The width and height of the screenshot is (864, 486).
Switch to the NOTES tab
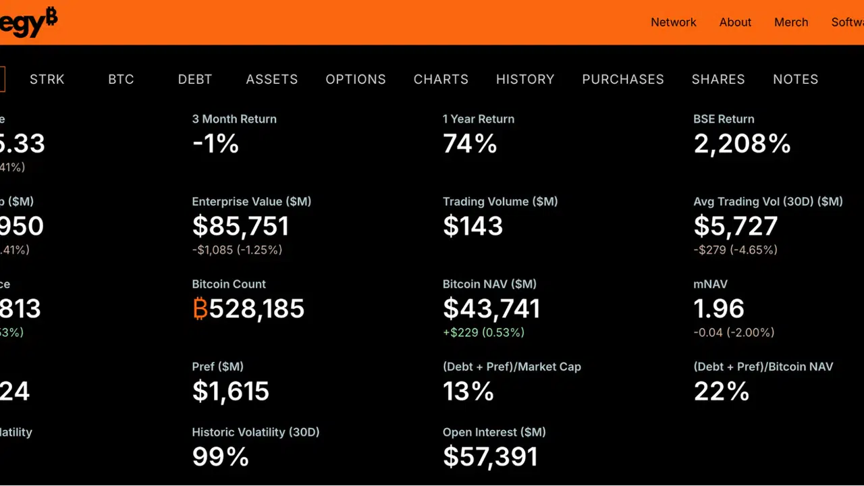point(795,79)
